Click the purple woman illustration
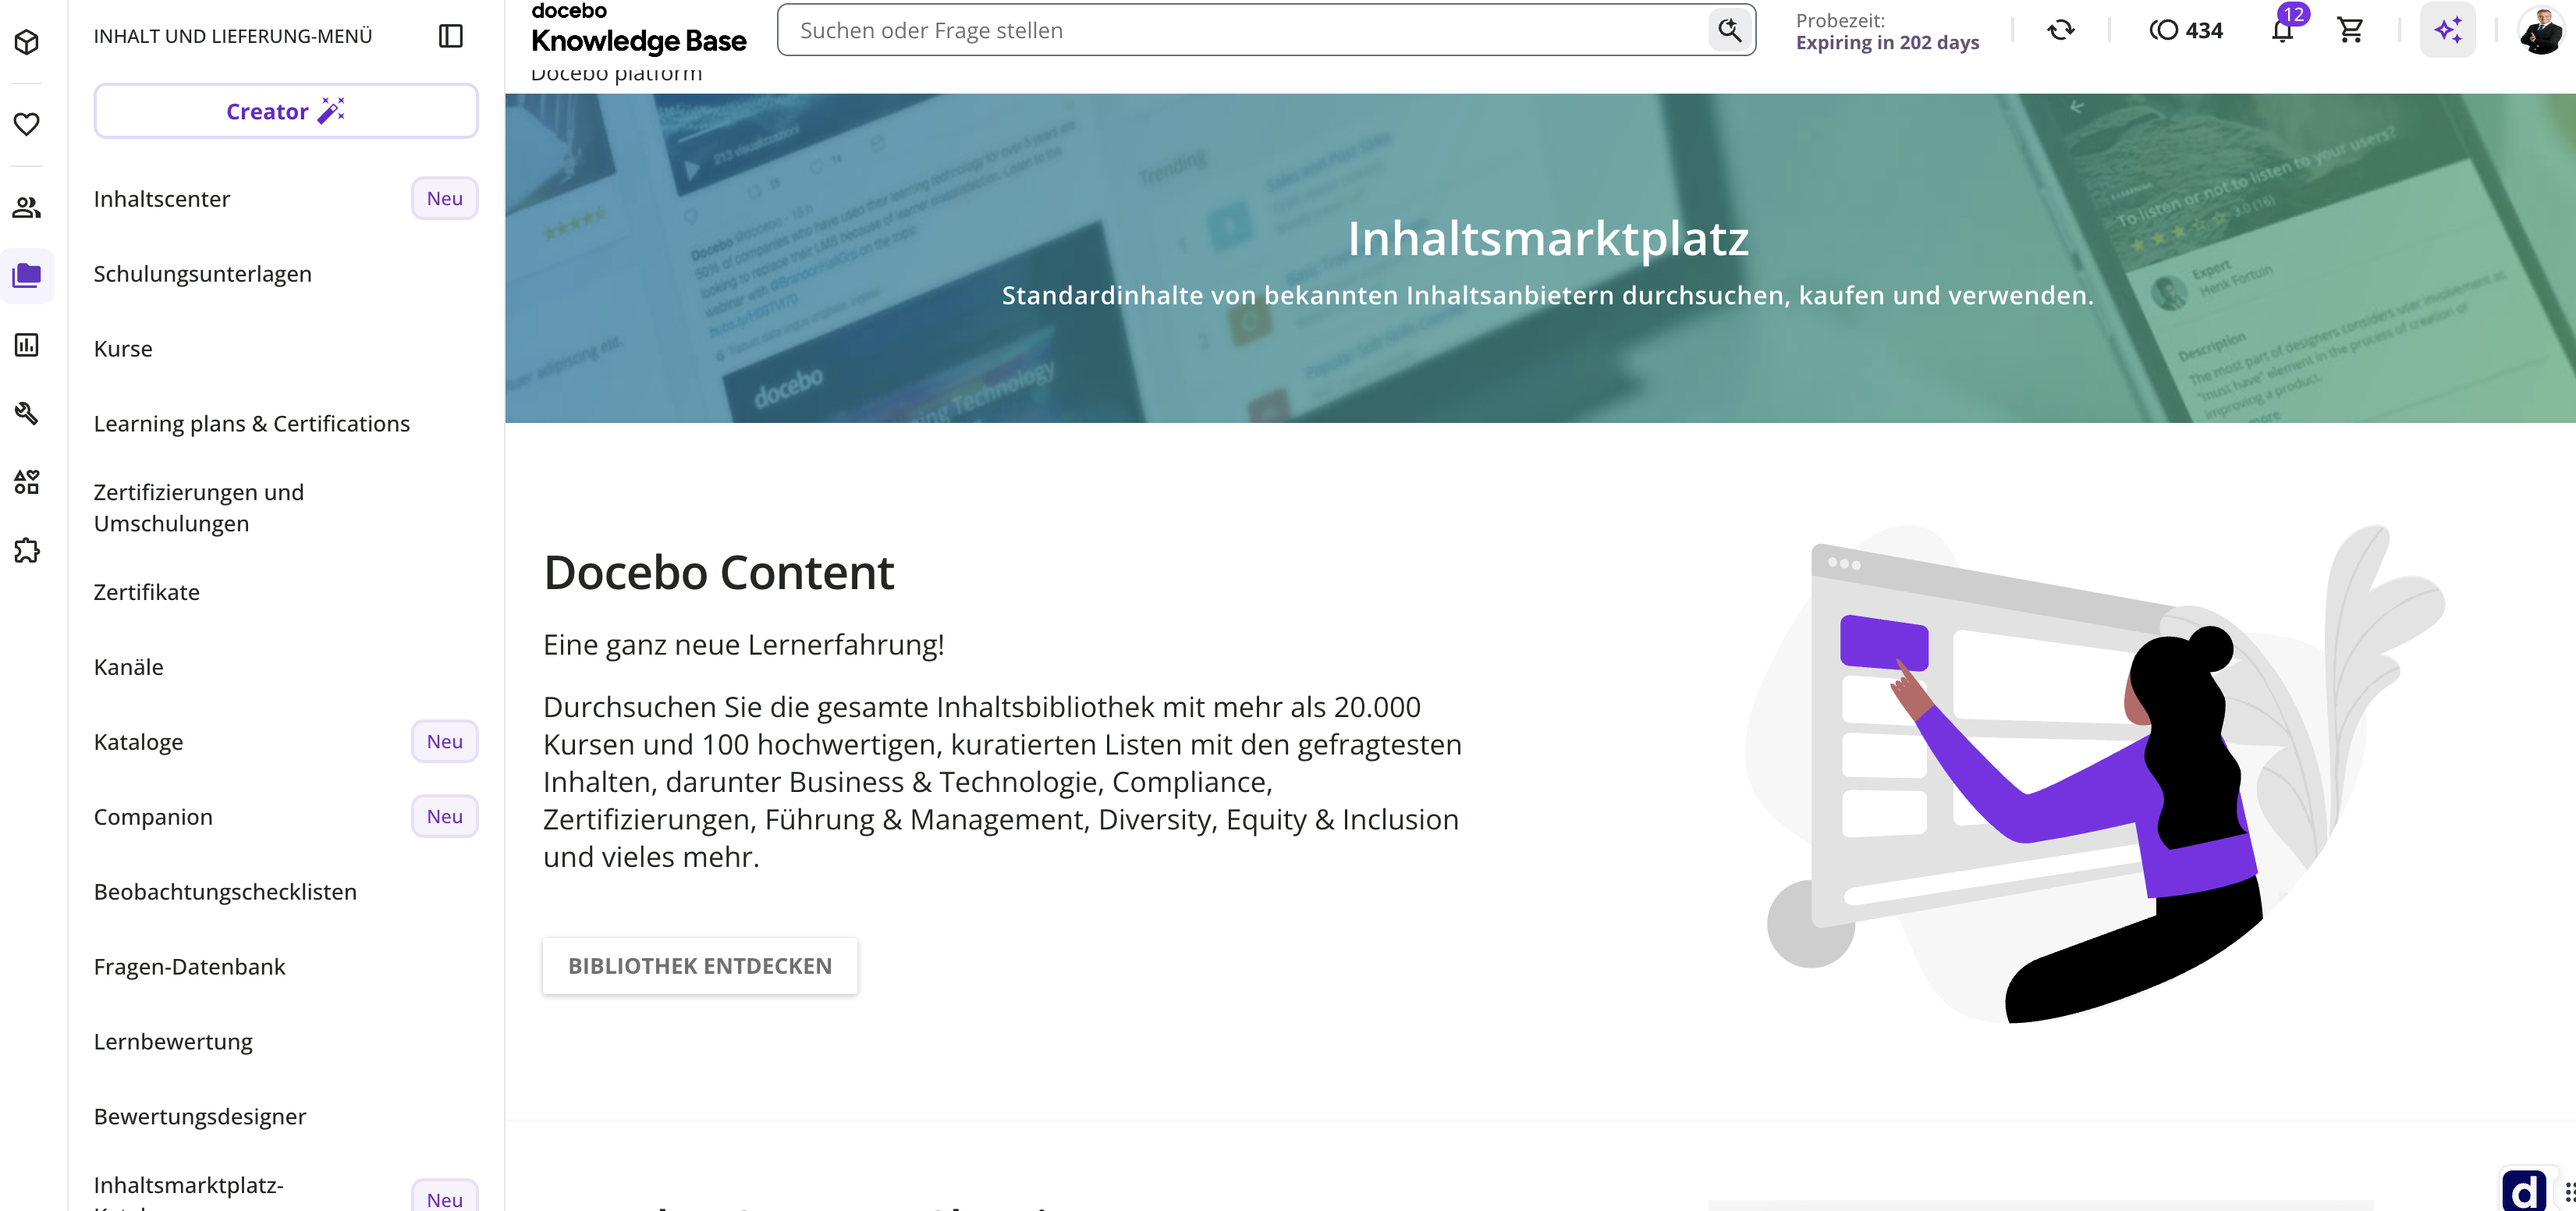Viewport: 2576px width, 1211px height. coord(2095,774)
